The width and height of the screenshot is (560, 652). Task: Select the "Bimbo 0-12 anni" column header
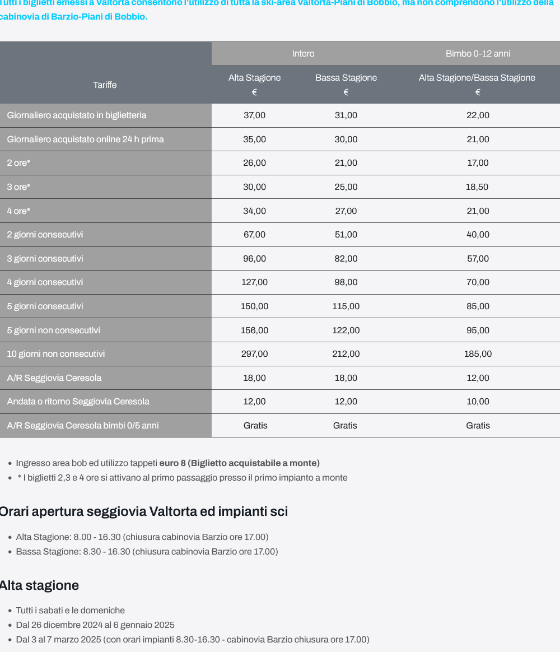pyautogui.click(x=478, y=54)
